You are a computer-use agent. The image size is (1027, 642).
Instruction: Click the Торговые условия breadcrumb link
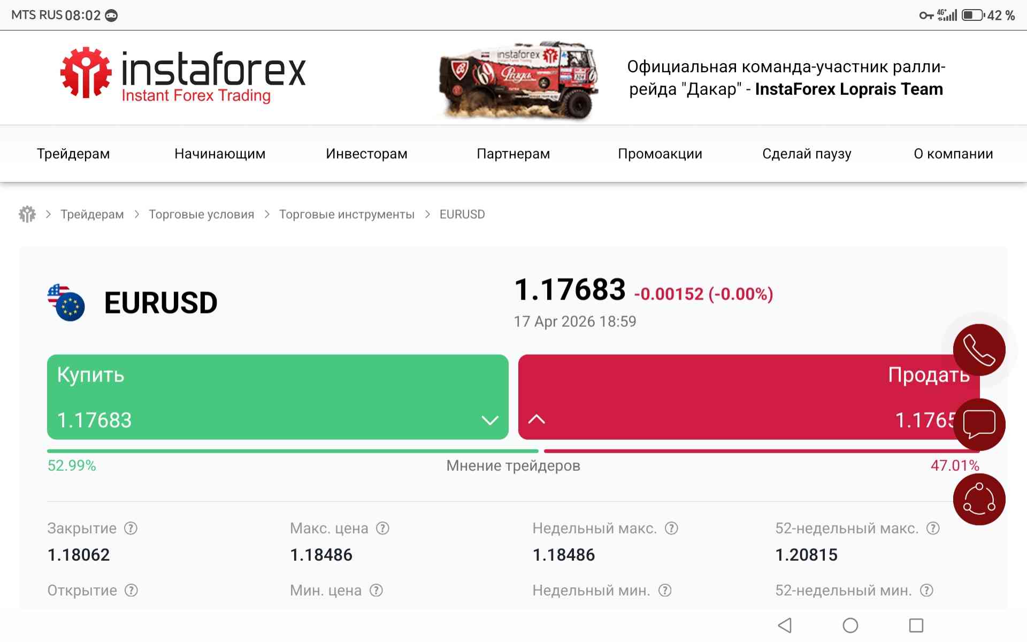tap(201, 215)
